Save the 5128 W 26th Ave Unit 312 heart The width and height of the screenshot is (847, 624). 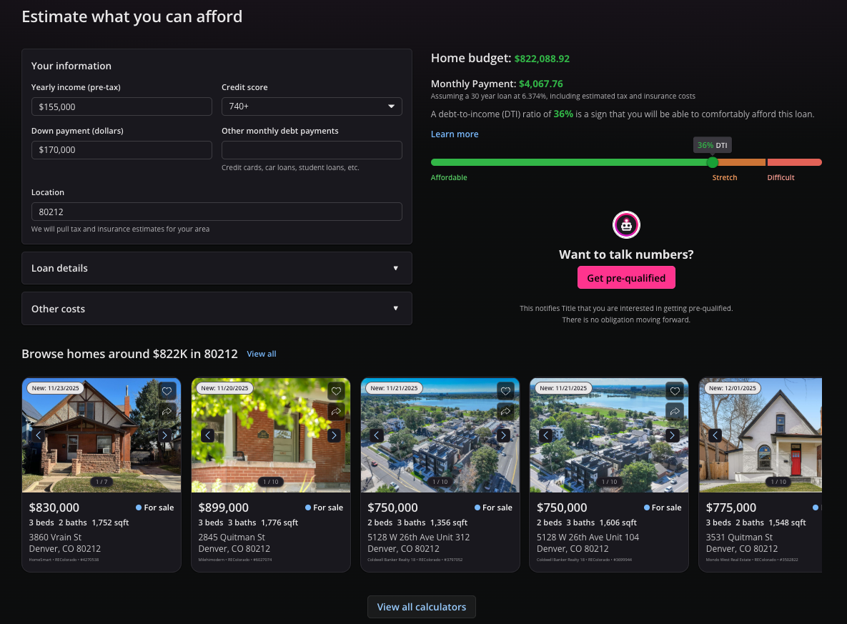pos(505,391)
